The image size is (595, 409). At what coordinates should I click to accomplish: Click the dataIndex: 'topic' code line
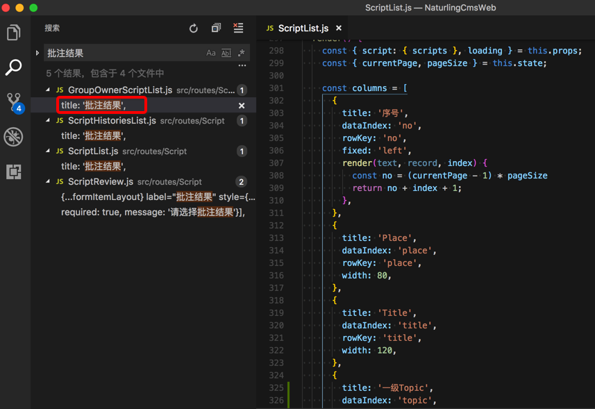click(x=389, y=400)
